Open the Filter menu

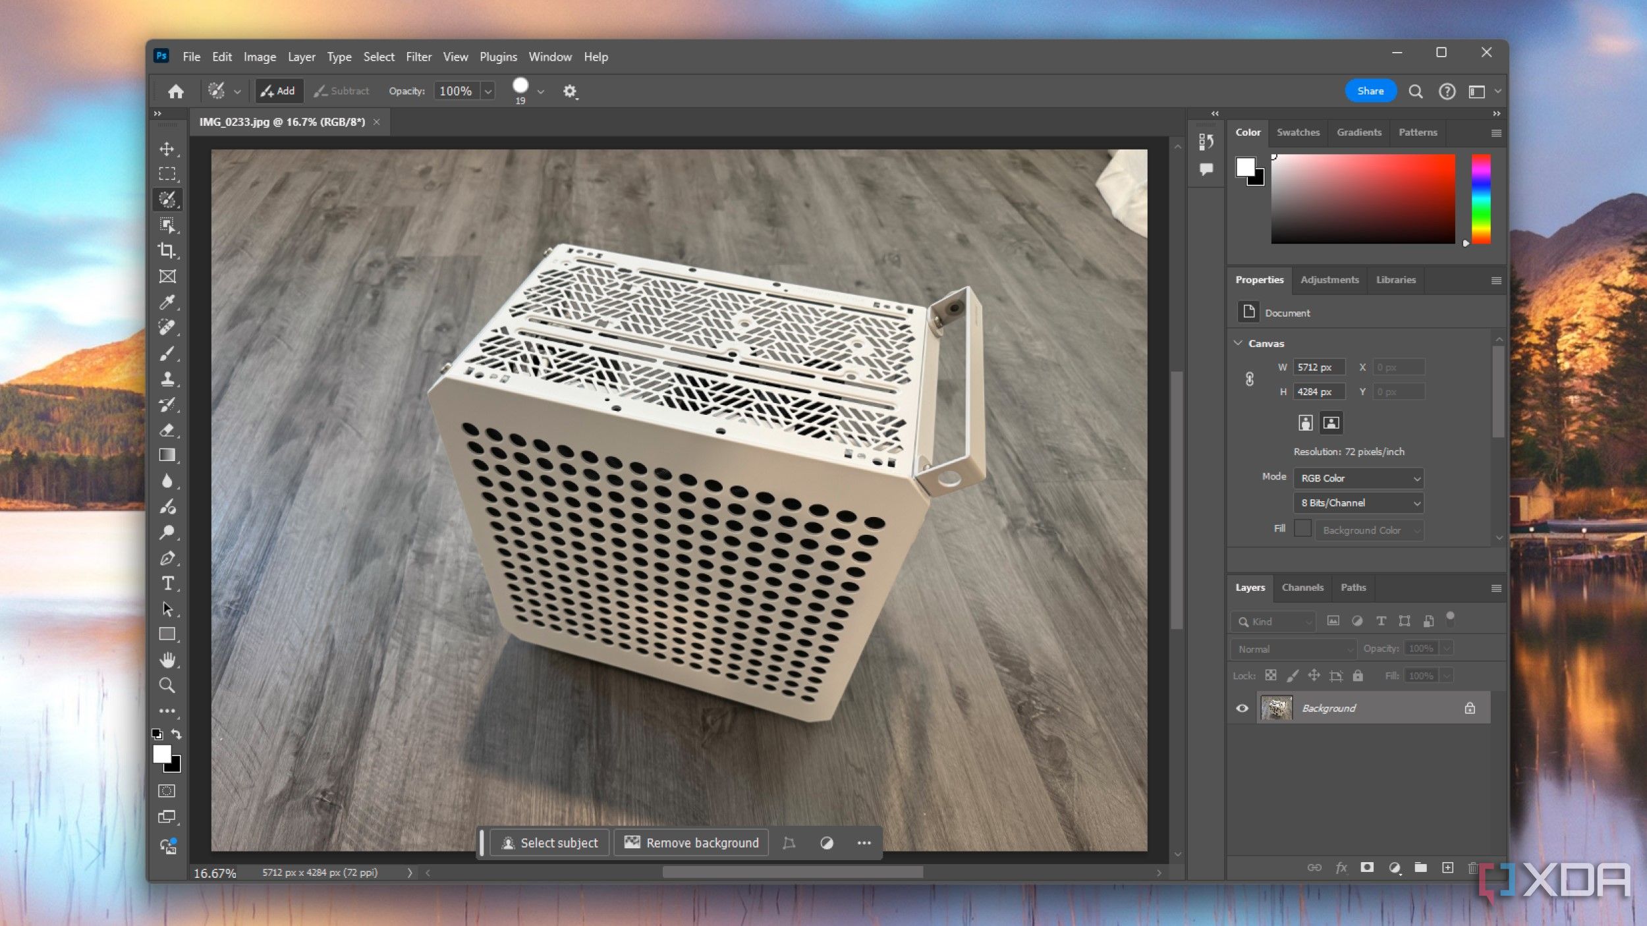[x=418, y=57]
